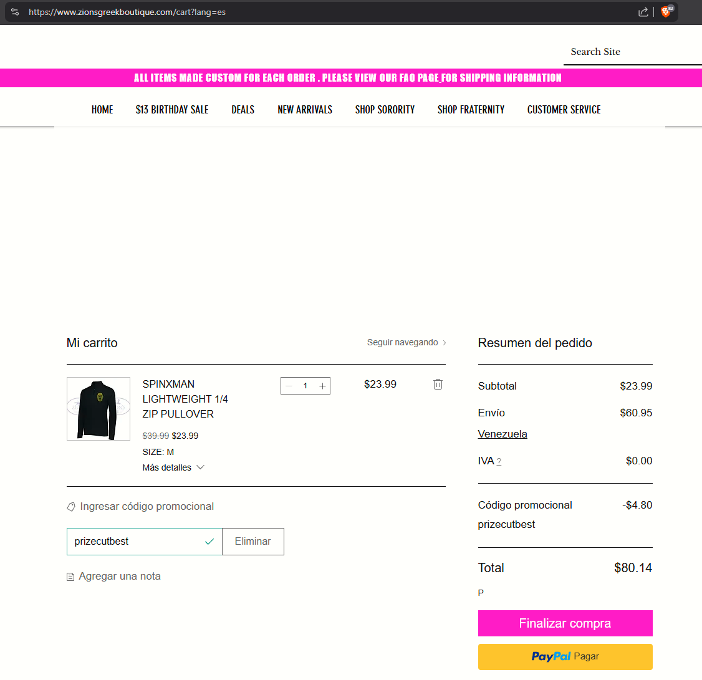
Task: Expand Más detalles for the pullover
Action: click(173, 467)
